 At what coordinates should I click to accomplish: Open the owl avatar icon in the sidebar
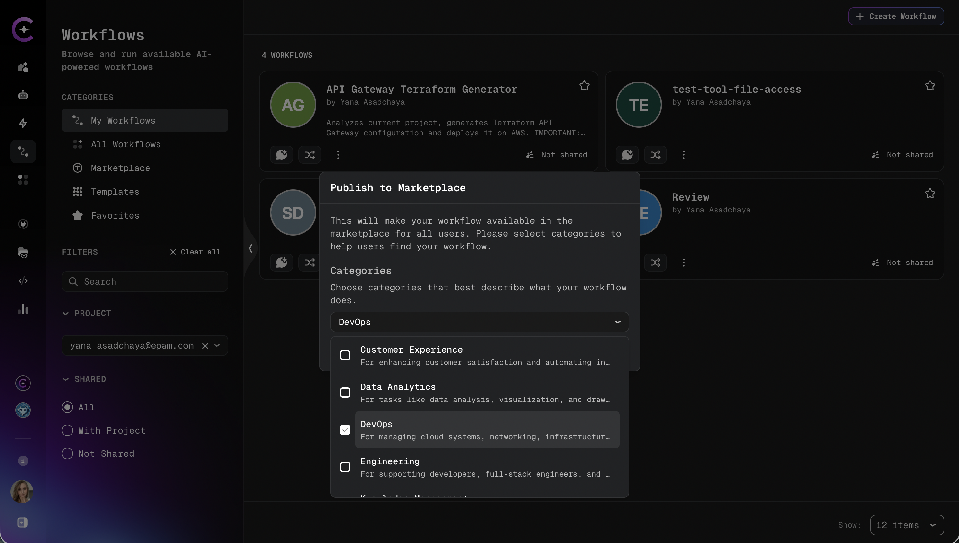coord(23,410)
